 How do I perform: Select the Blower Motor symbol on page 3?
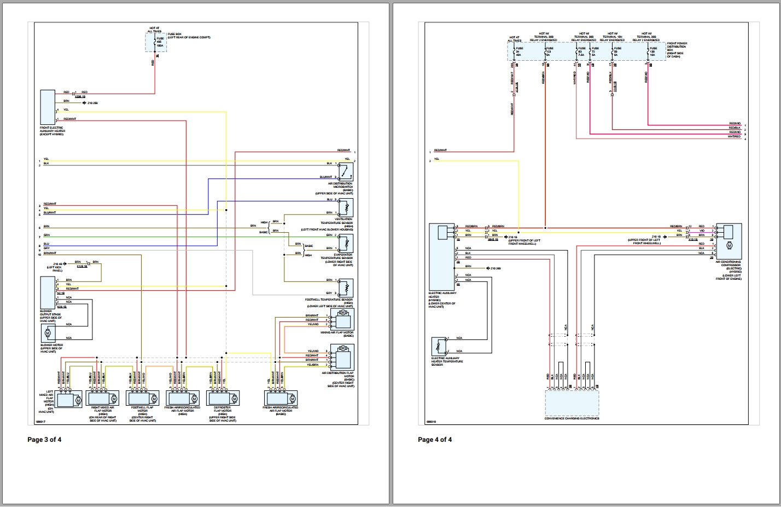click(x=48, y=334)
